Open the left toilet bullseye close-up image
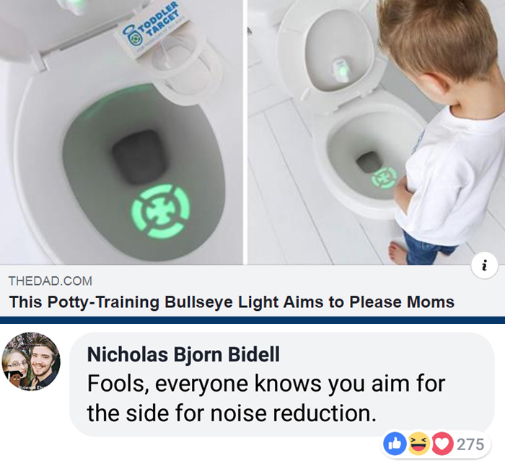This screenshot has height=466, width=505. [121, 132]
